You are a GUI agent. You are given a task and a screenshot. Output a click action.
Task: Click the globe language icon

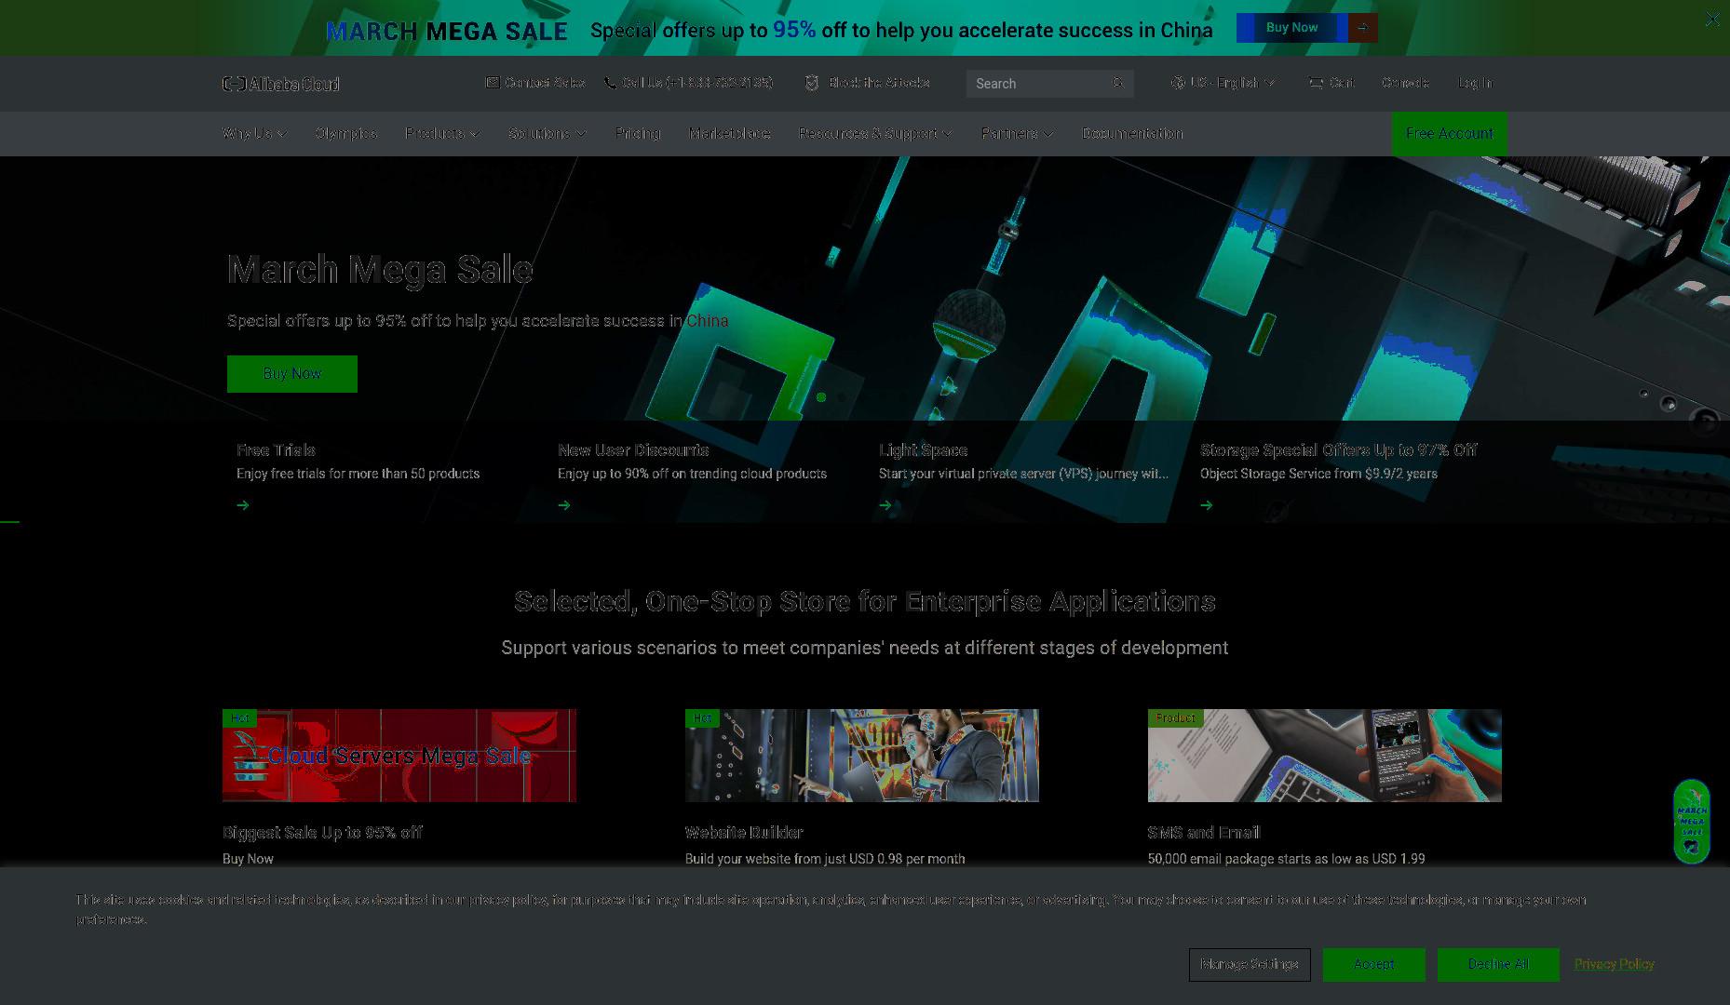tap(1178, 83)
